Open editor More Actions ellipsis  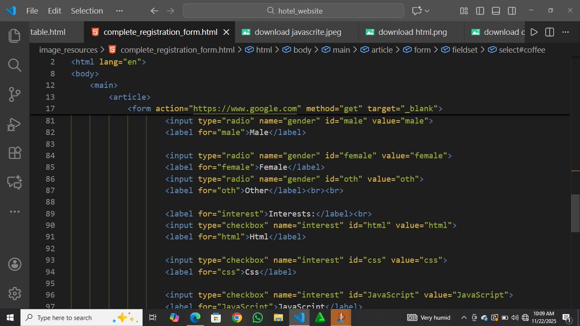click(x=565, y=32)
